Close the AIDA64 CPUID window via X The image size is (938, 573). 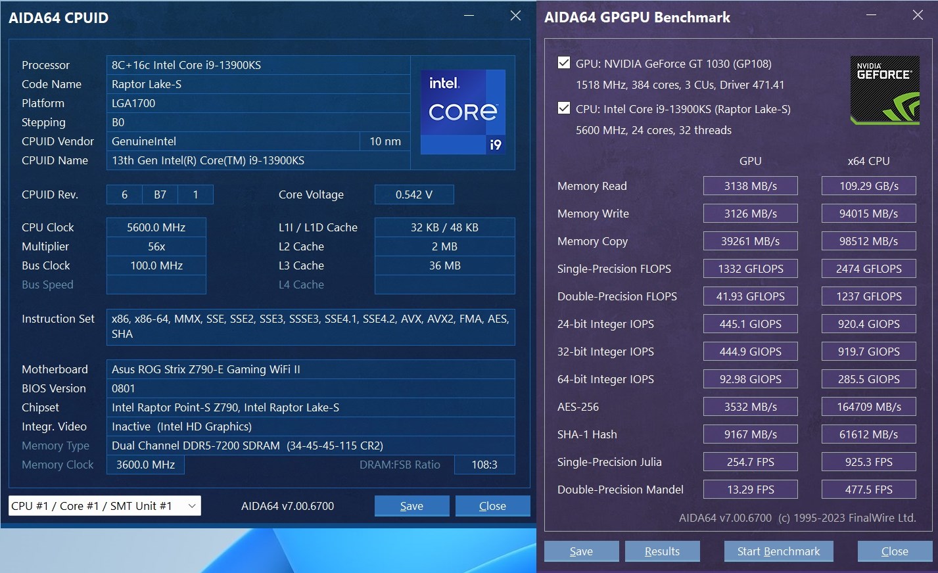516,15
